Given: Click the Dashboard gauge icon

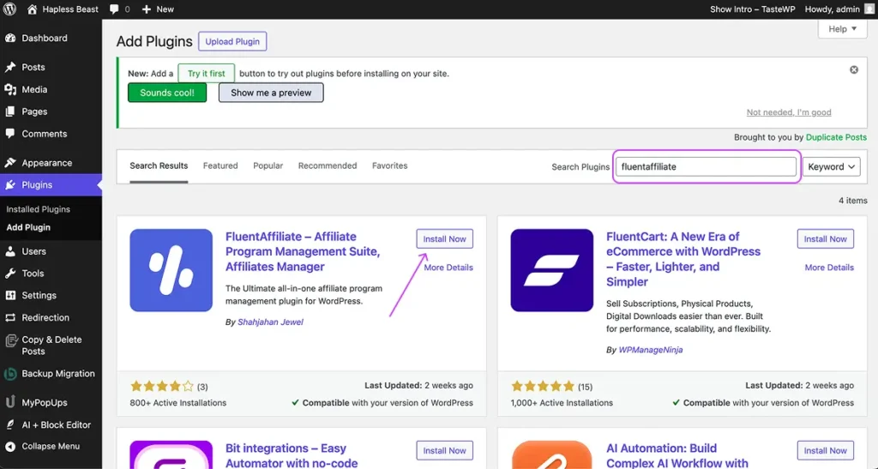Looking at the screenshot, I should point(10,38).
